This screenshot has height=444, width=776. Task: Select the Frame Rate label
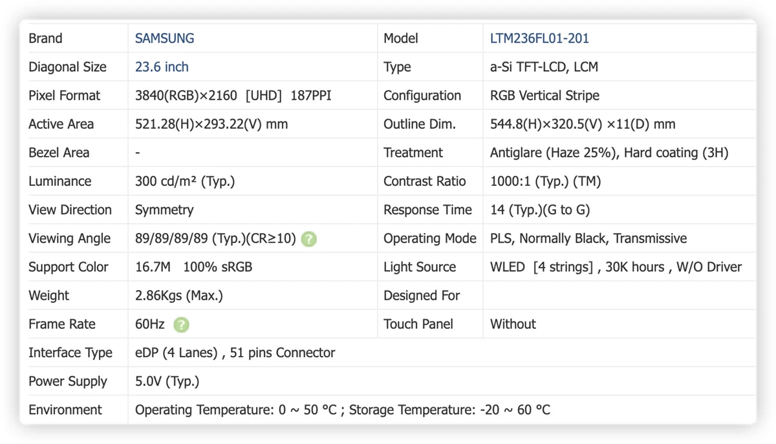pyautogui.click(x=62, y=324)
